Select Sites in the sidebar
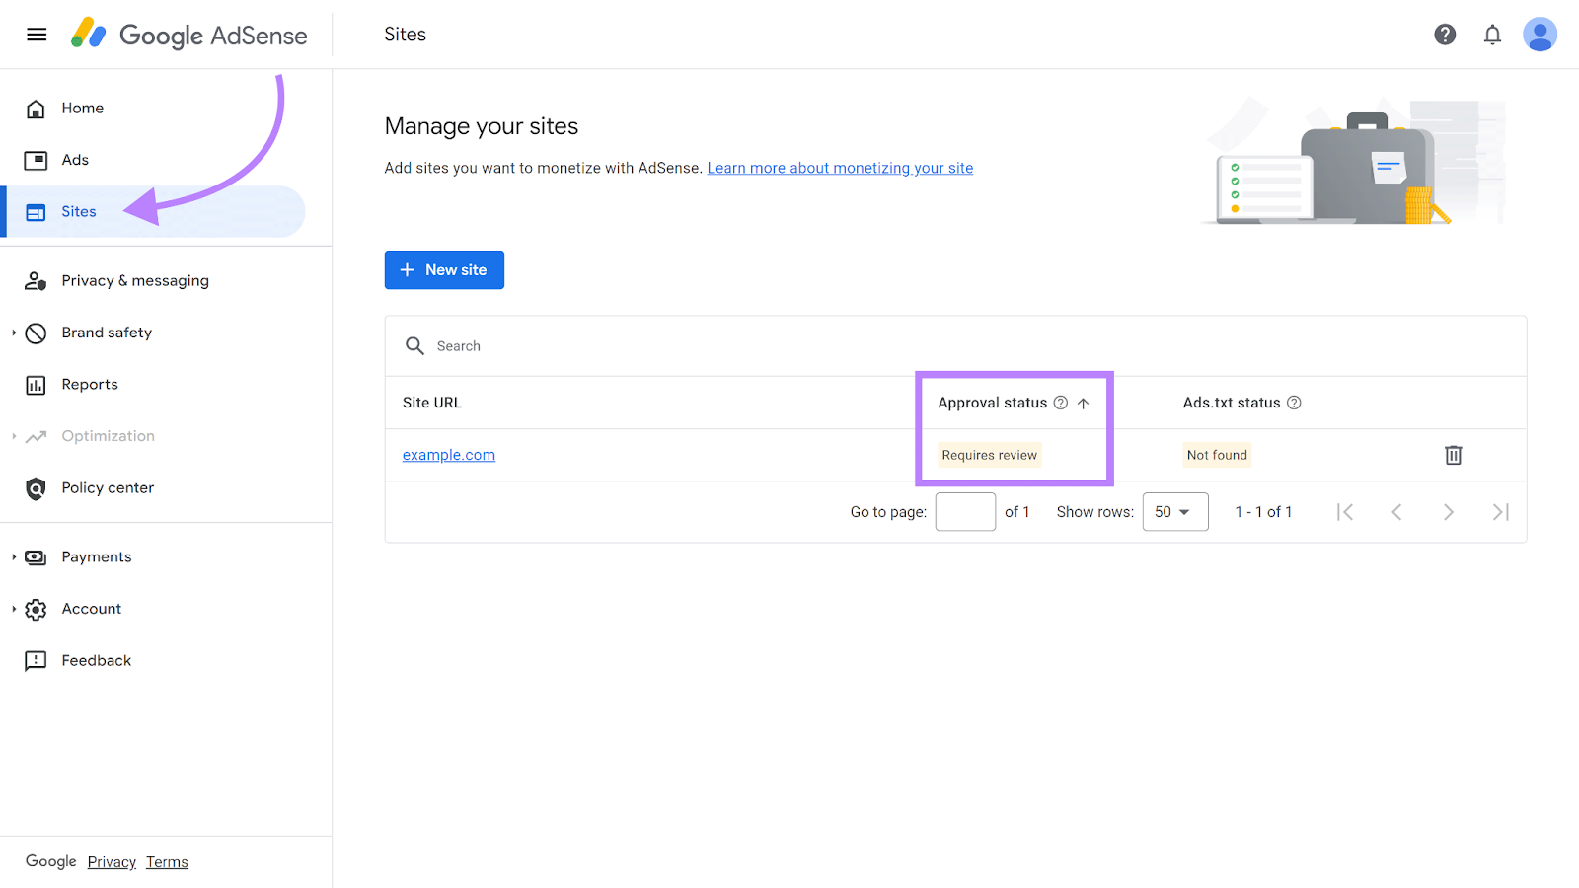The width and height of the screenshot is (1579, 888). pyautogui.click(x=78, y=211)
